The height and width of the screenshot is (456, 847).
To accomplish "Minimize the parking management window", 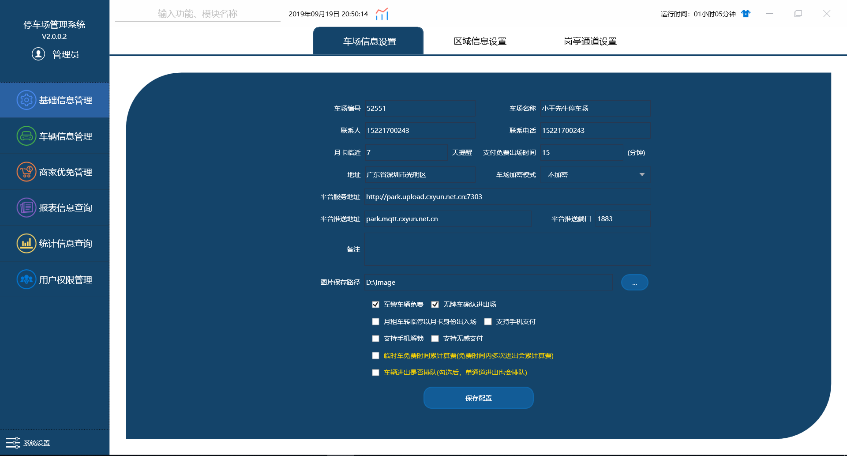I will click(x=769, y=14).
